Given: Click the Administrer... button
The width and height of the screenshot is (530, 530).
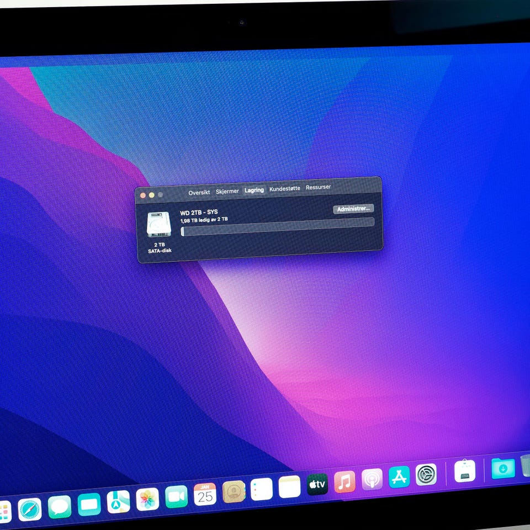Looking at the screenshot, I should 353,209.
